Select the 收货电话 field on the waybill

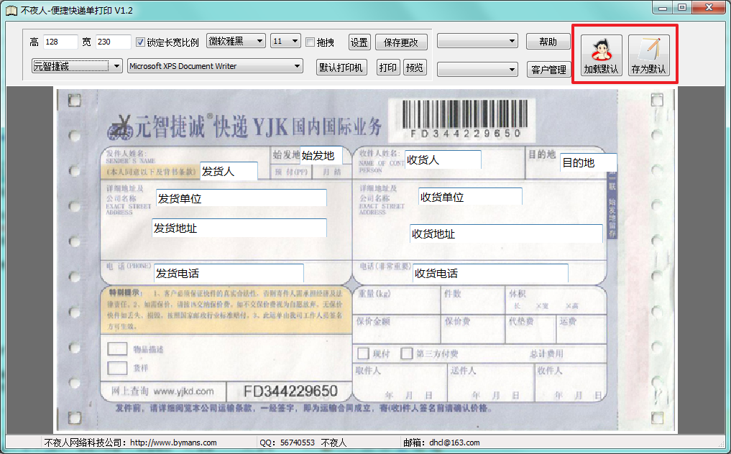pyautogui.click(x=490, y=273)
